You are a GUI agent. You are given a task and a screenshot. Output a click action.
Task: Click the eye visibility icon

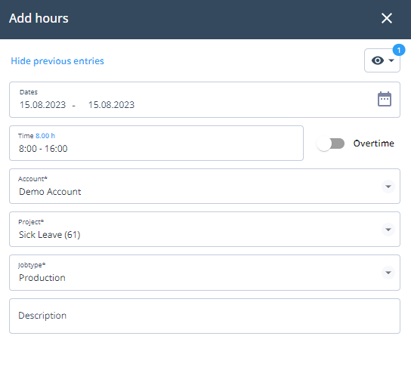[x=378, y=60]
